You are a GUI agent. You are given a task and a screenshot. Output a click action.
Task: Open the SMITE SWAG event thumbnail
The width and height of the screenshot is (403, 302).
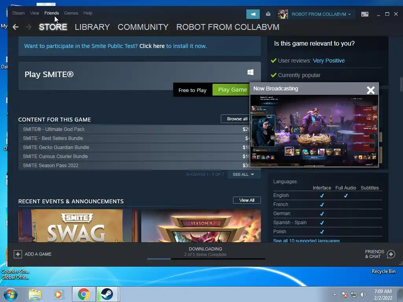[x=78, y=226]
